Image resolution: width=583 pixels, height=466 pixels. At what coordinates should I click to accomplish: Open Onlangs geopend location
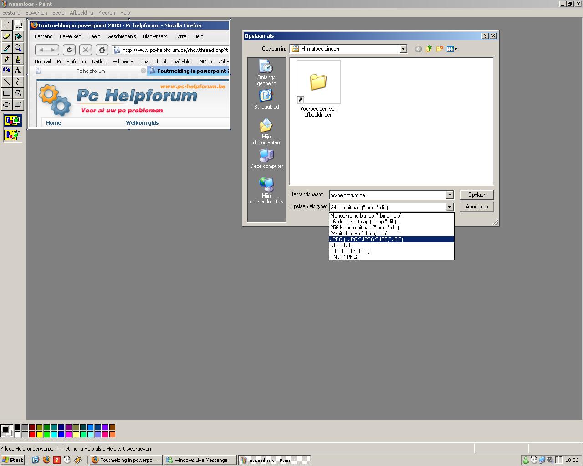266,73
